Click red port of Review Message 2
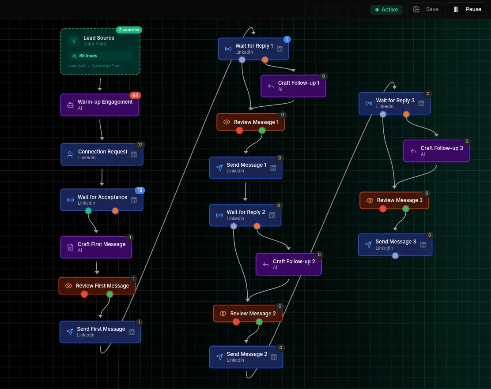Image resolution: width=491 pixels, height=389 pixels. tap(236, 322)
